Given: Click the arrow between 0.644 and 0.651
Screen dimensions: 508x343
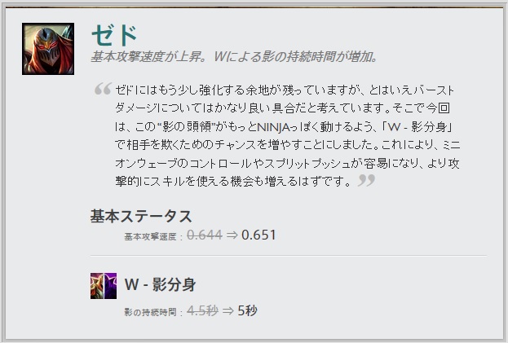Looking at the screenshot, I should pyautogui.click(x=232, y=235).
